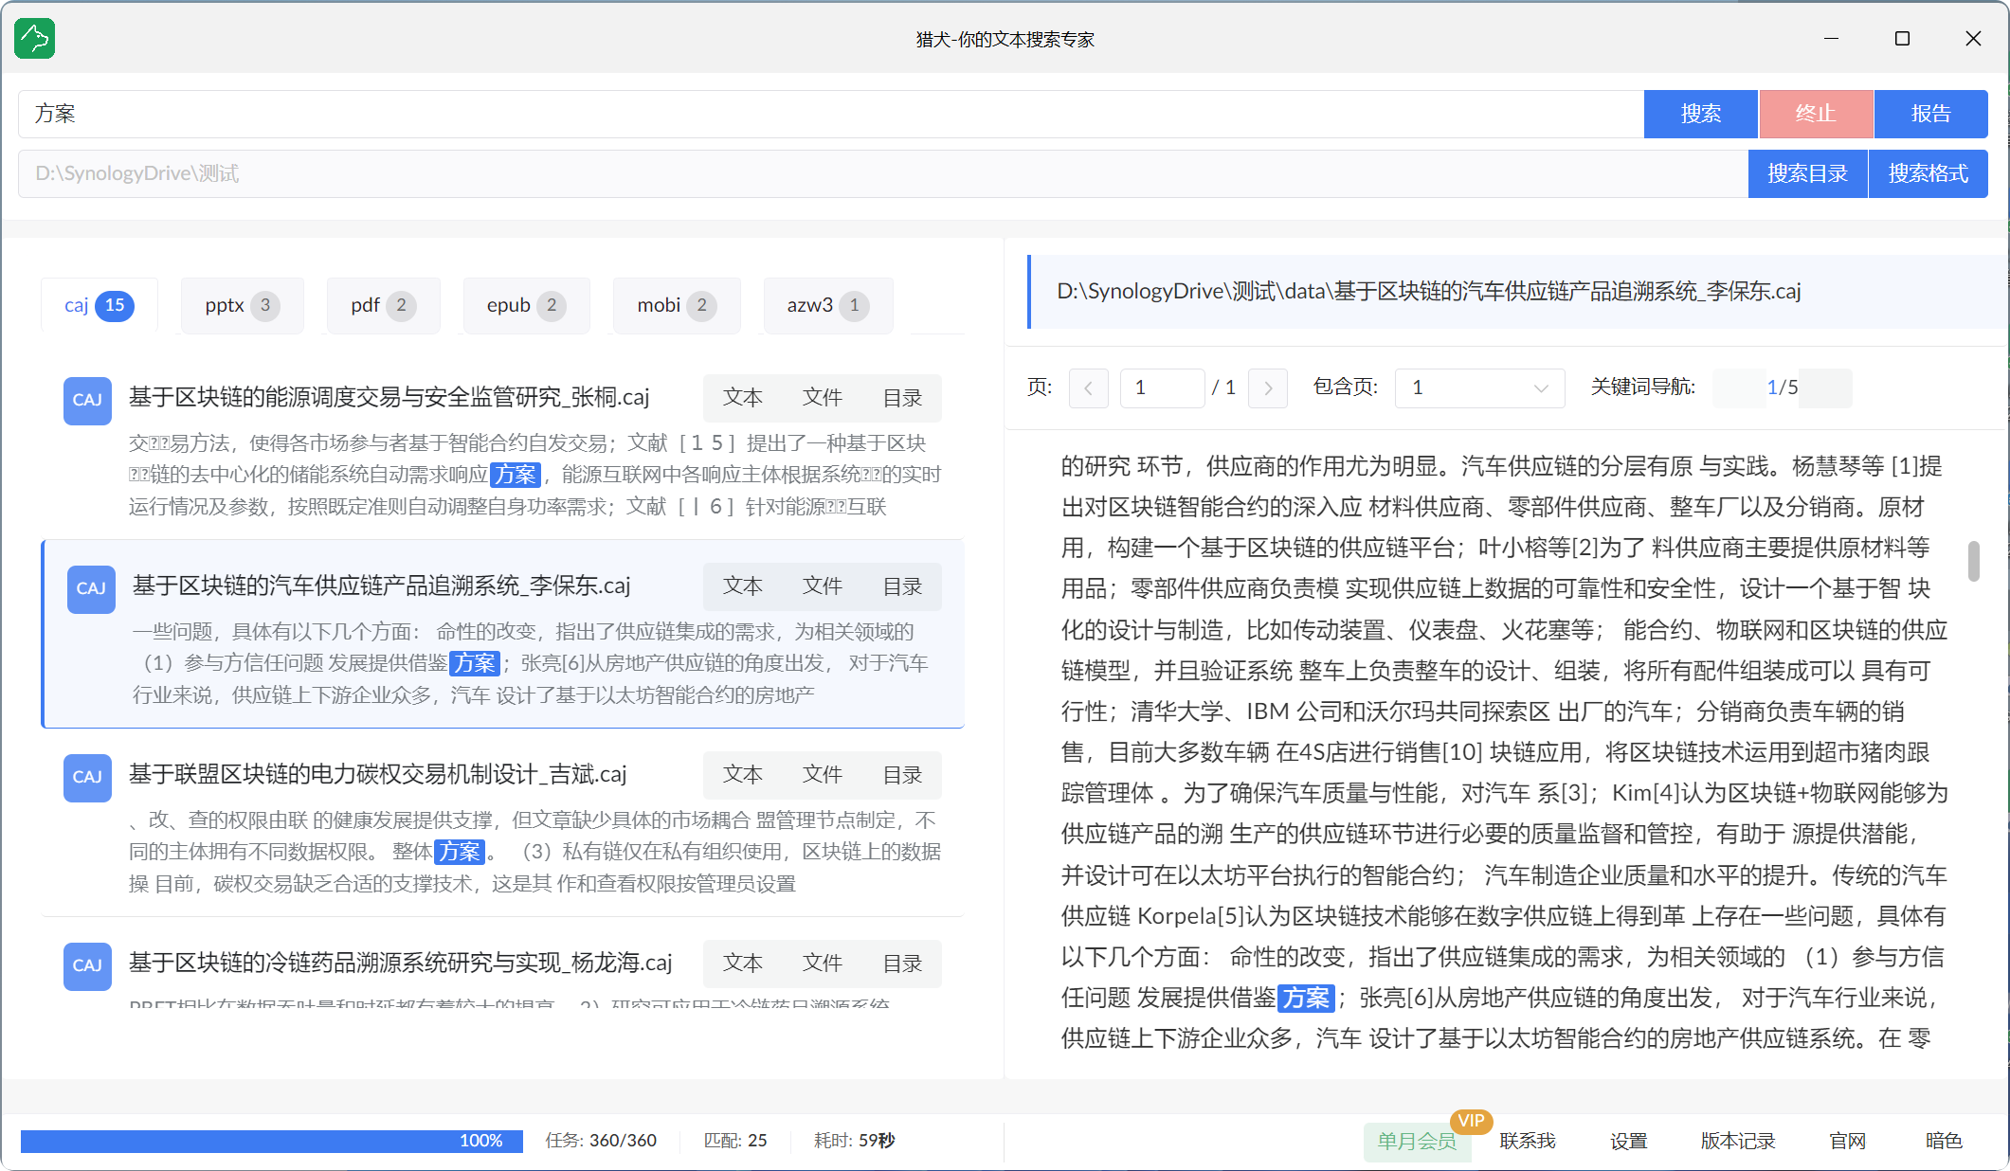Viewport: 2010px width, 1171px height.
Task: Click the 终止 stop button
Action: click(x=1815, y=114)
